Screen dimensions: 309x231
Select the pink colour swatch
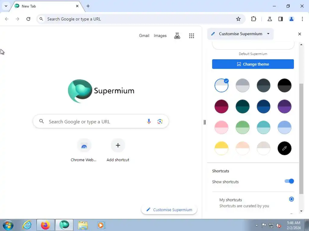(x=221, y=127)
